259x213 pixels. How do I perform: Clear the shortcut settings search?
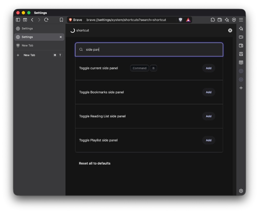(x=230, y=30)
